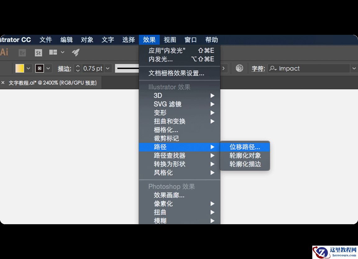358x259 pixels.
Task: Expand the Impact font family dropdown
Action: pos(355,68)
